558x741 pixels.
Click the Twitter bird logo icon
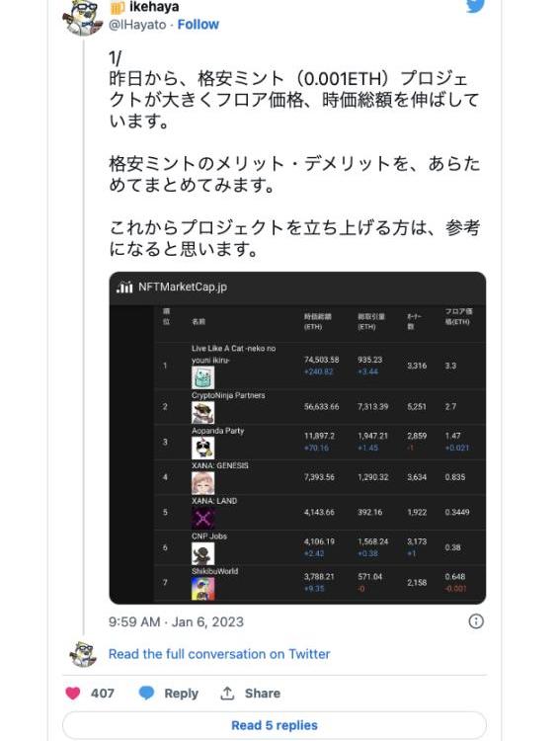475,6
